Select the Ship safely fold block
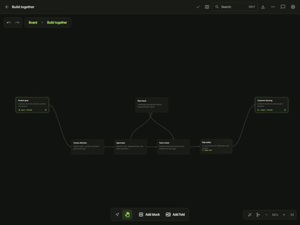This screenshot has height=225, width=300. (216, 146)
